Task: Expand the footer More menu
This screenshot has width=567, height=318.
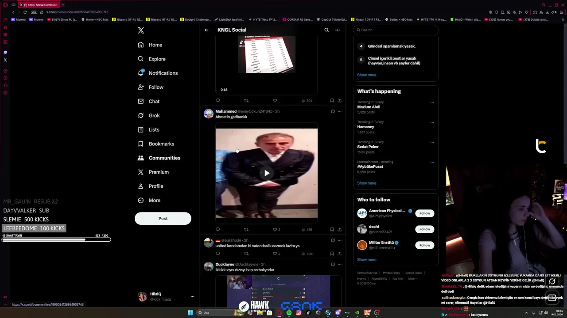Action: click(x=412, y=279)
